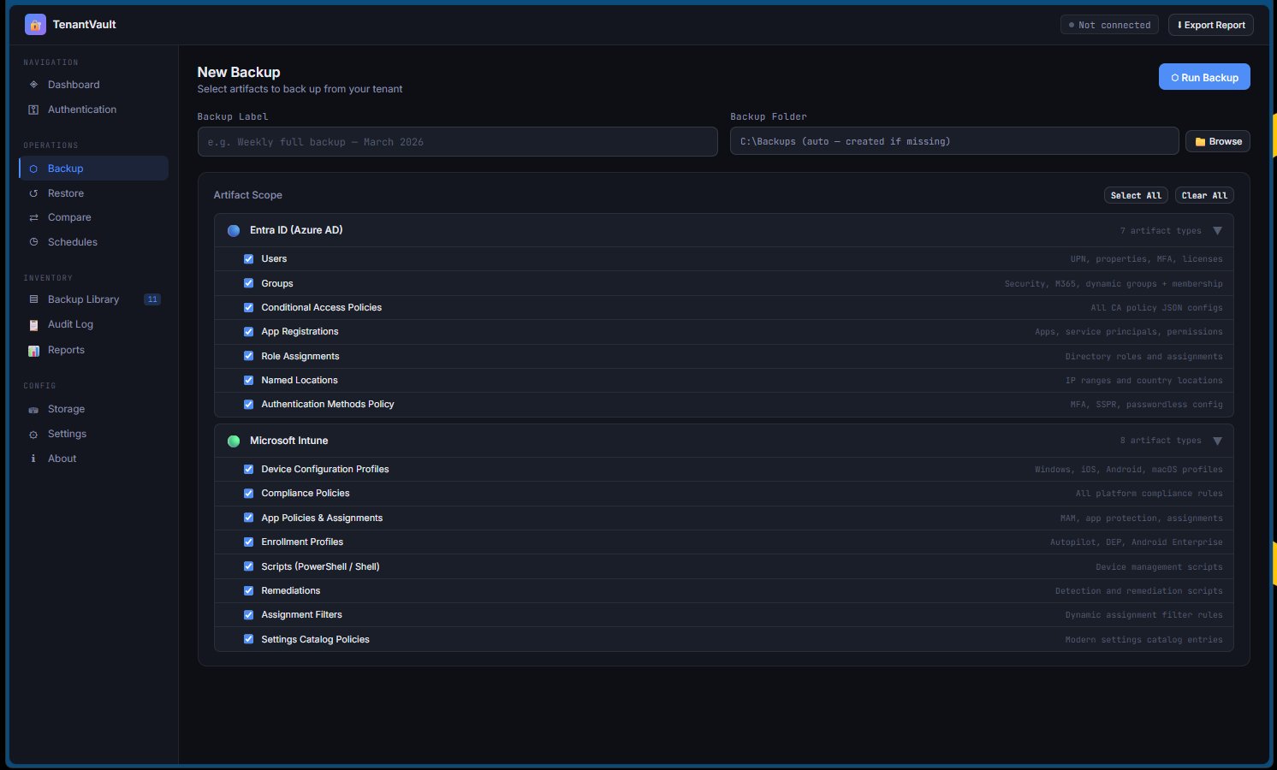Screen dimensions: 1277x770
Task: Disable the Role Assignments checkbox
Action: (248, 356)
